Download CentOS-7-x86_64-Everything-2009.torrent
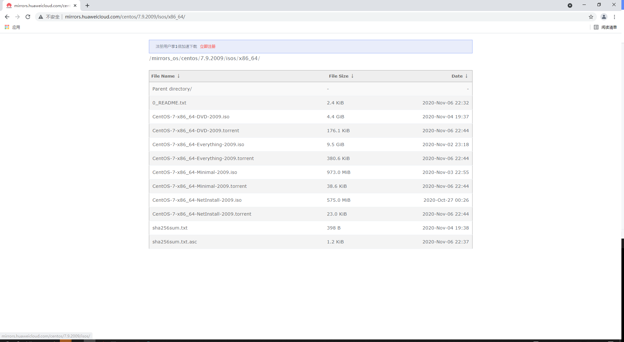The image size is (624, 342). coord(203,158)
